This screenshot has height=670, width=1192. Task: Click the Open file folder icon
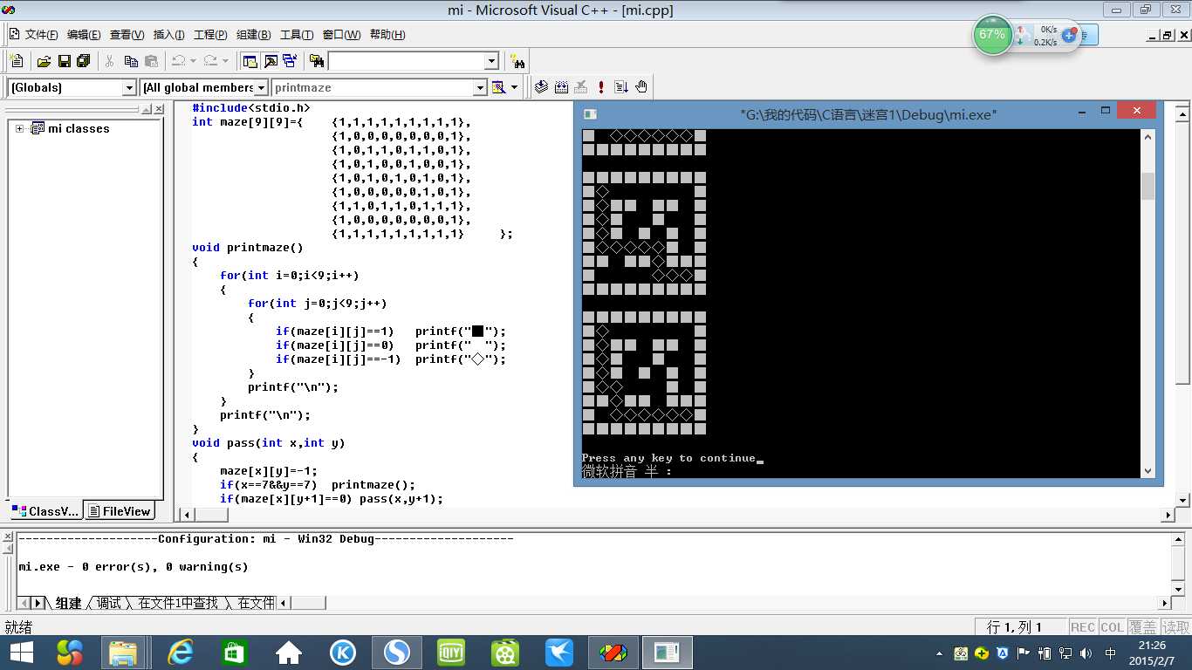44,61
